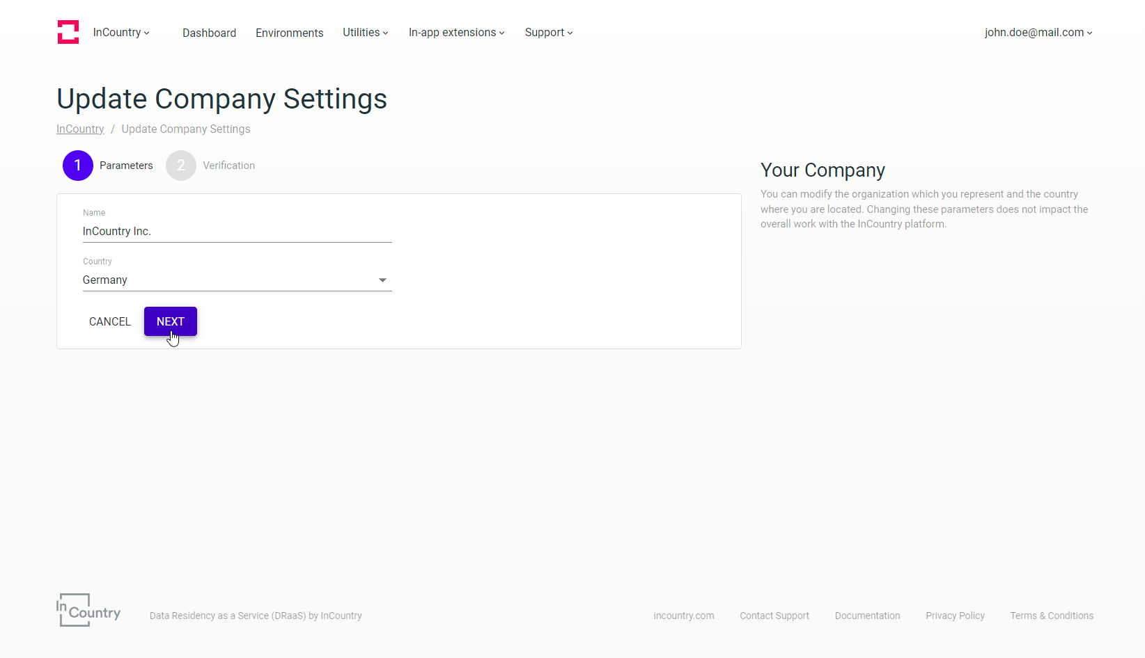Open the john.doe@mail.com account menu
The image size is (1145, 658).
1038,33
